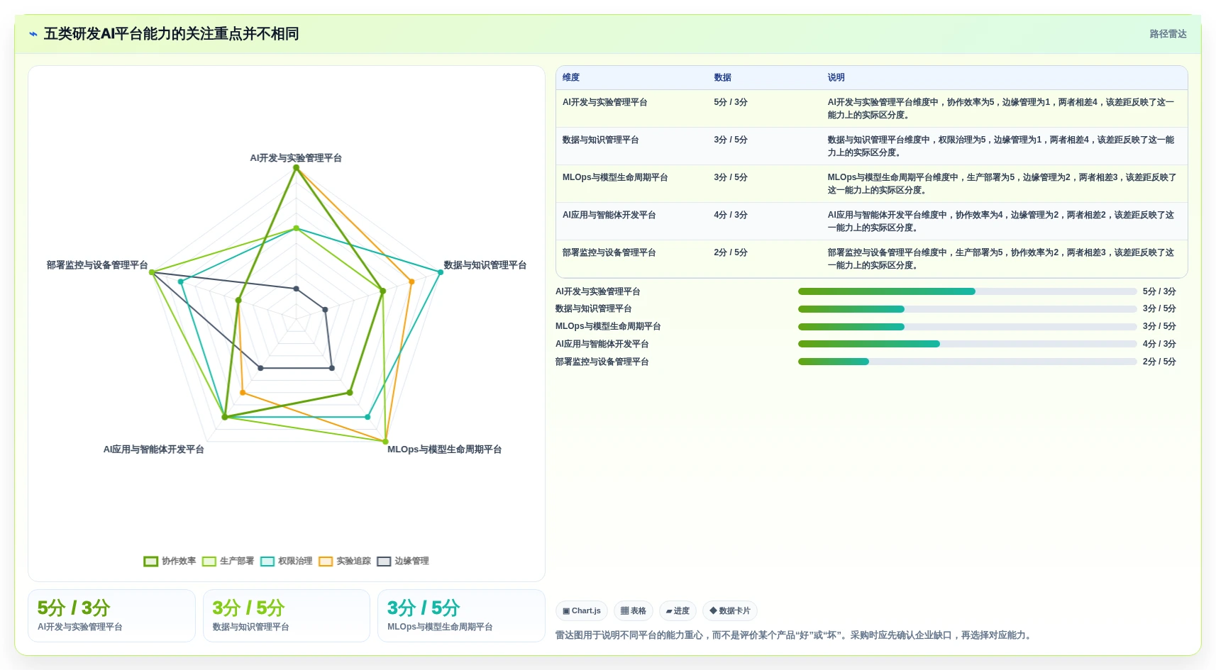This screenshot has height=670, width=1216.
Task: Click radar axis label AI开发与实验管理平台
Action: coord(296,158)
